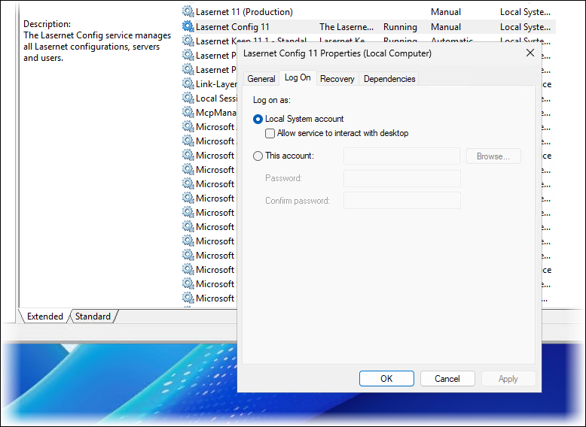The width and height of the screenshot is (586, 427).
Task: Click the McpMana service name
Action: click(215, 113)
